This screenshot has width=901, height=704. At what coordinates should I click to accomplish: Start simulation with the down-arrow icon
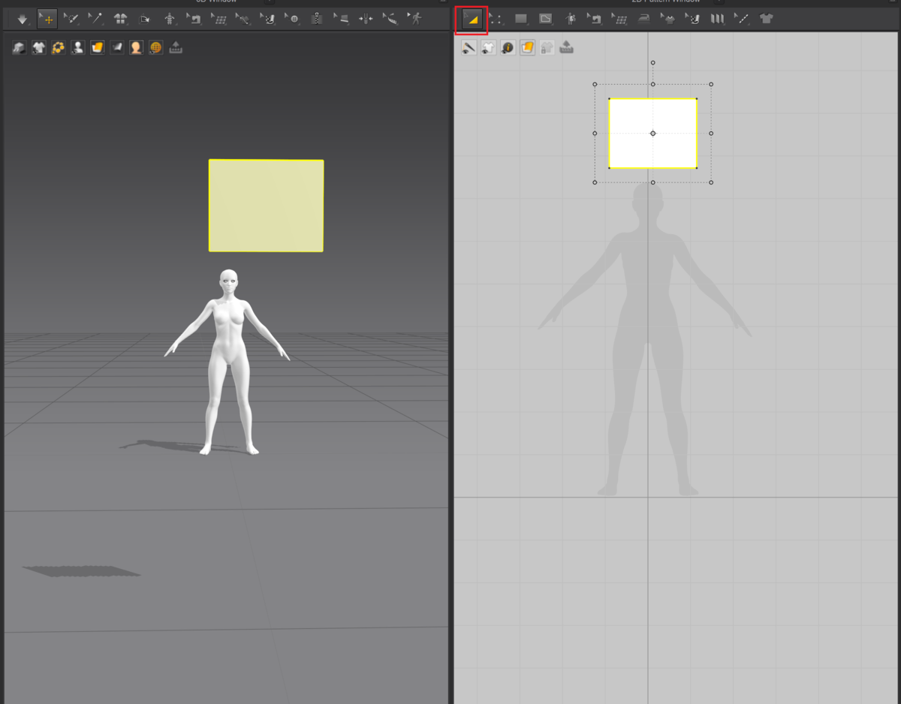pos(23,19)
